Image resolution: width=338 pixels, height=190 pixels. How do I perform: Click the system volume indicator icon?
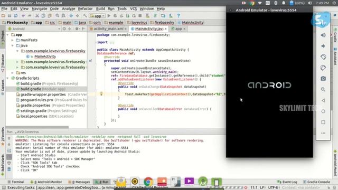pyautogui.click(x=310, y=3)
